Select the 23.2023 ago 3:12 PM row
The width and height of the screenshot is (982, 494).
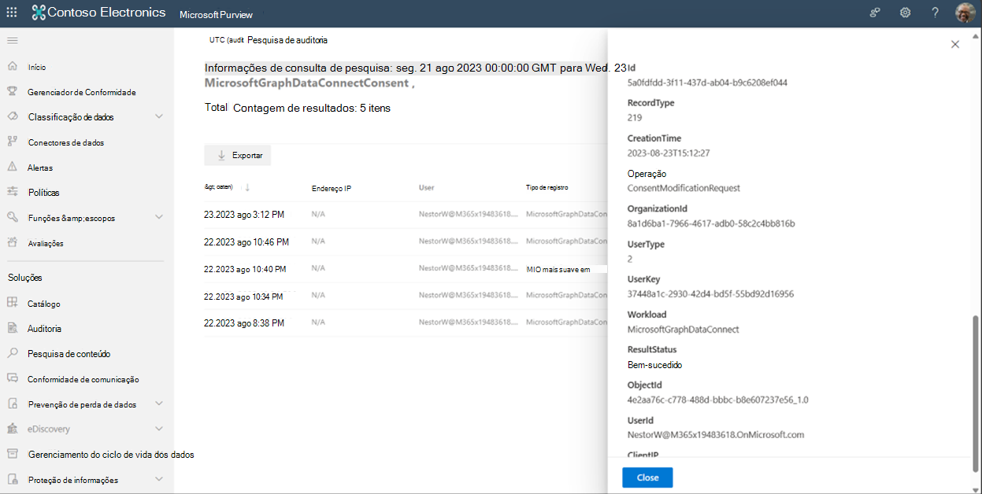[406, 214]
